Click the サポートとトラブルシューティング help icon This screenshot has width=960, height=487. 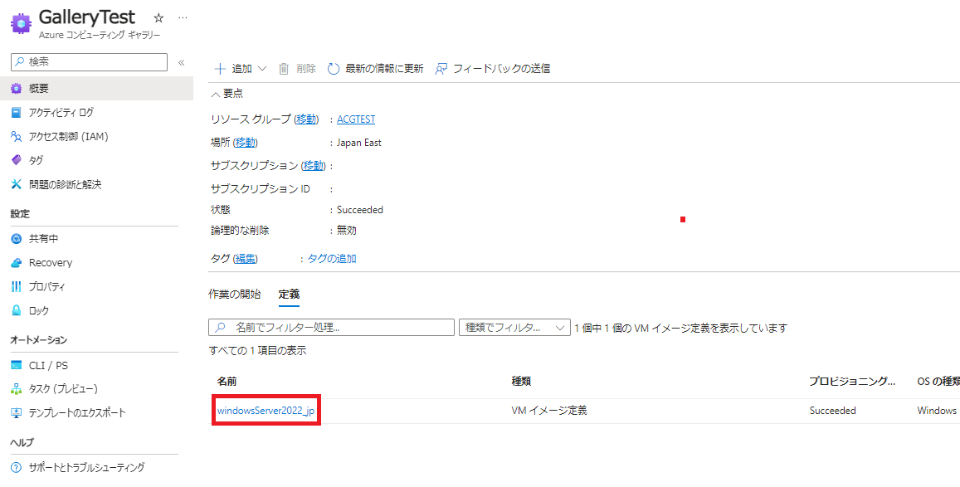point(17,468)
